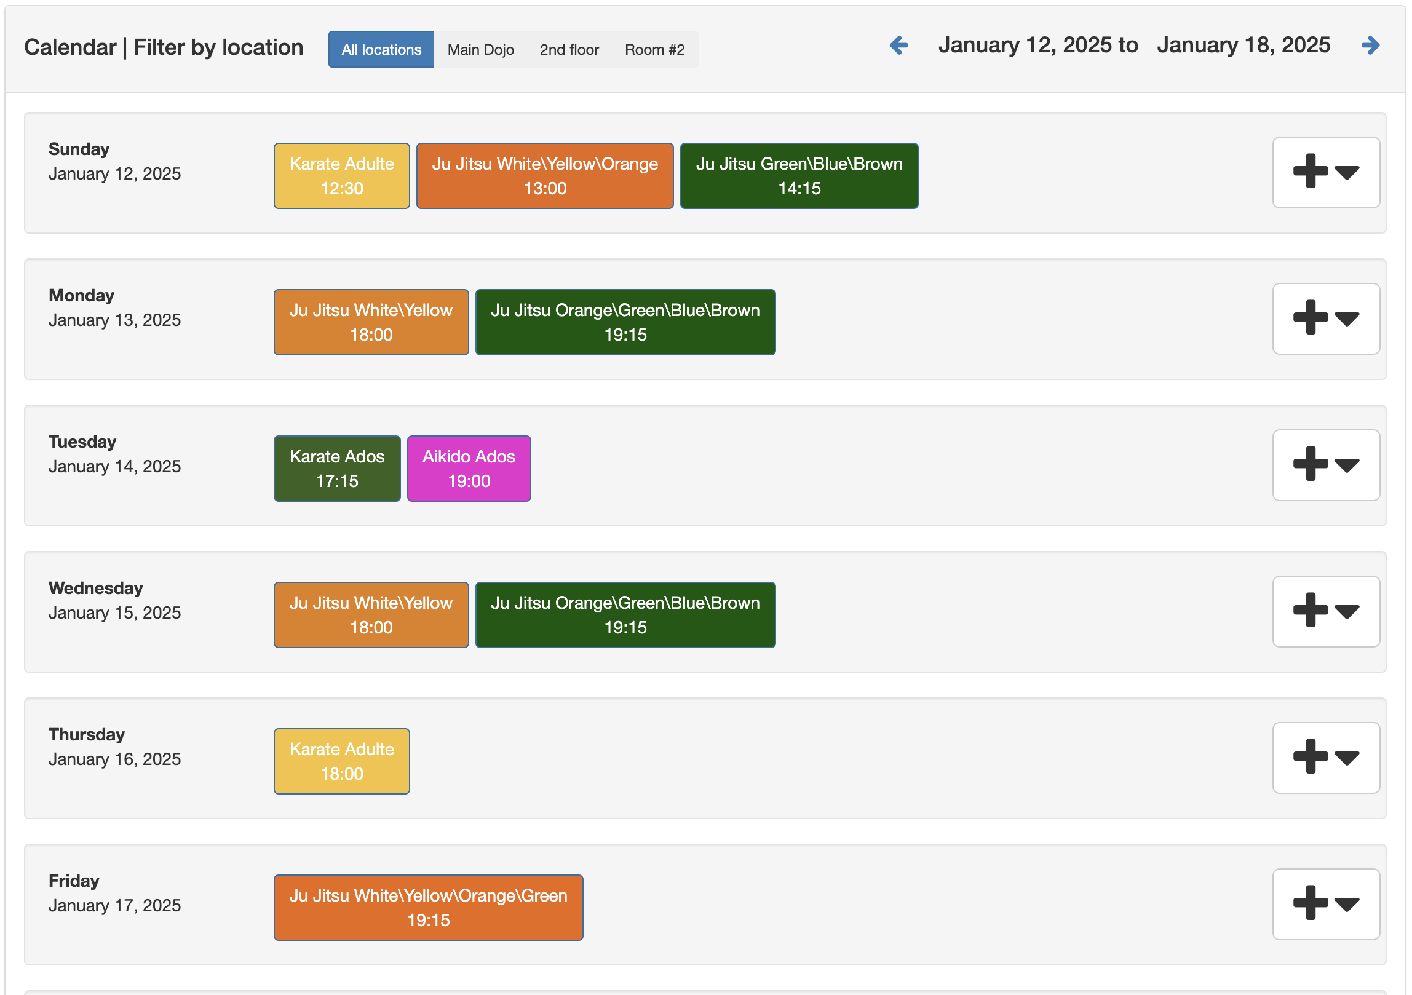Open Sunday Ju Jitsu White\Yellow\Orange 13:00
The width and height of the screenshot is (1412, 995).
click(x=545, y=176)
